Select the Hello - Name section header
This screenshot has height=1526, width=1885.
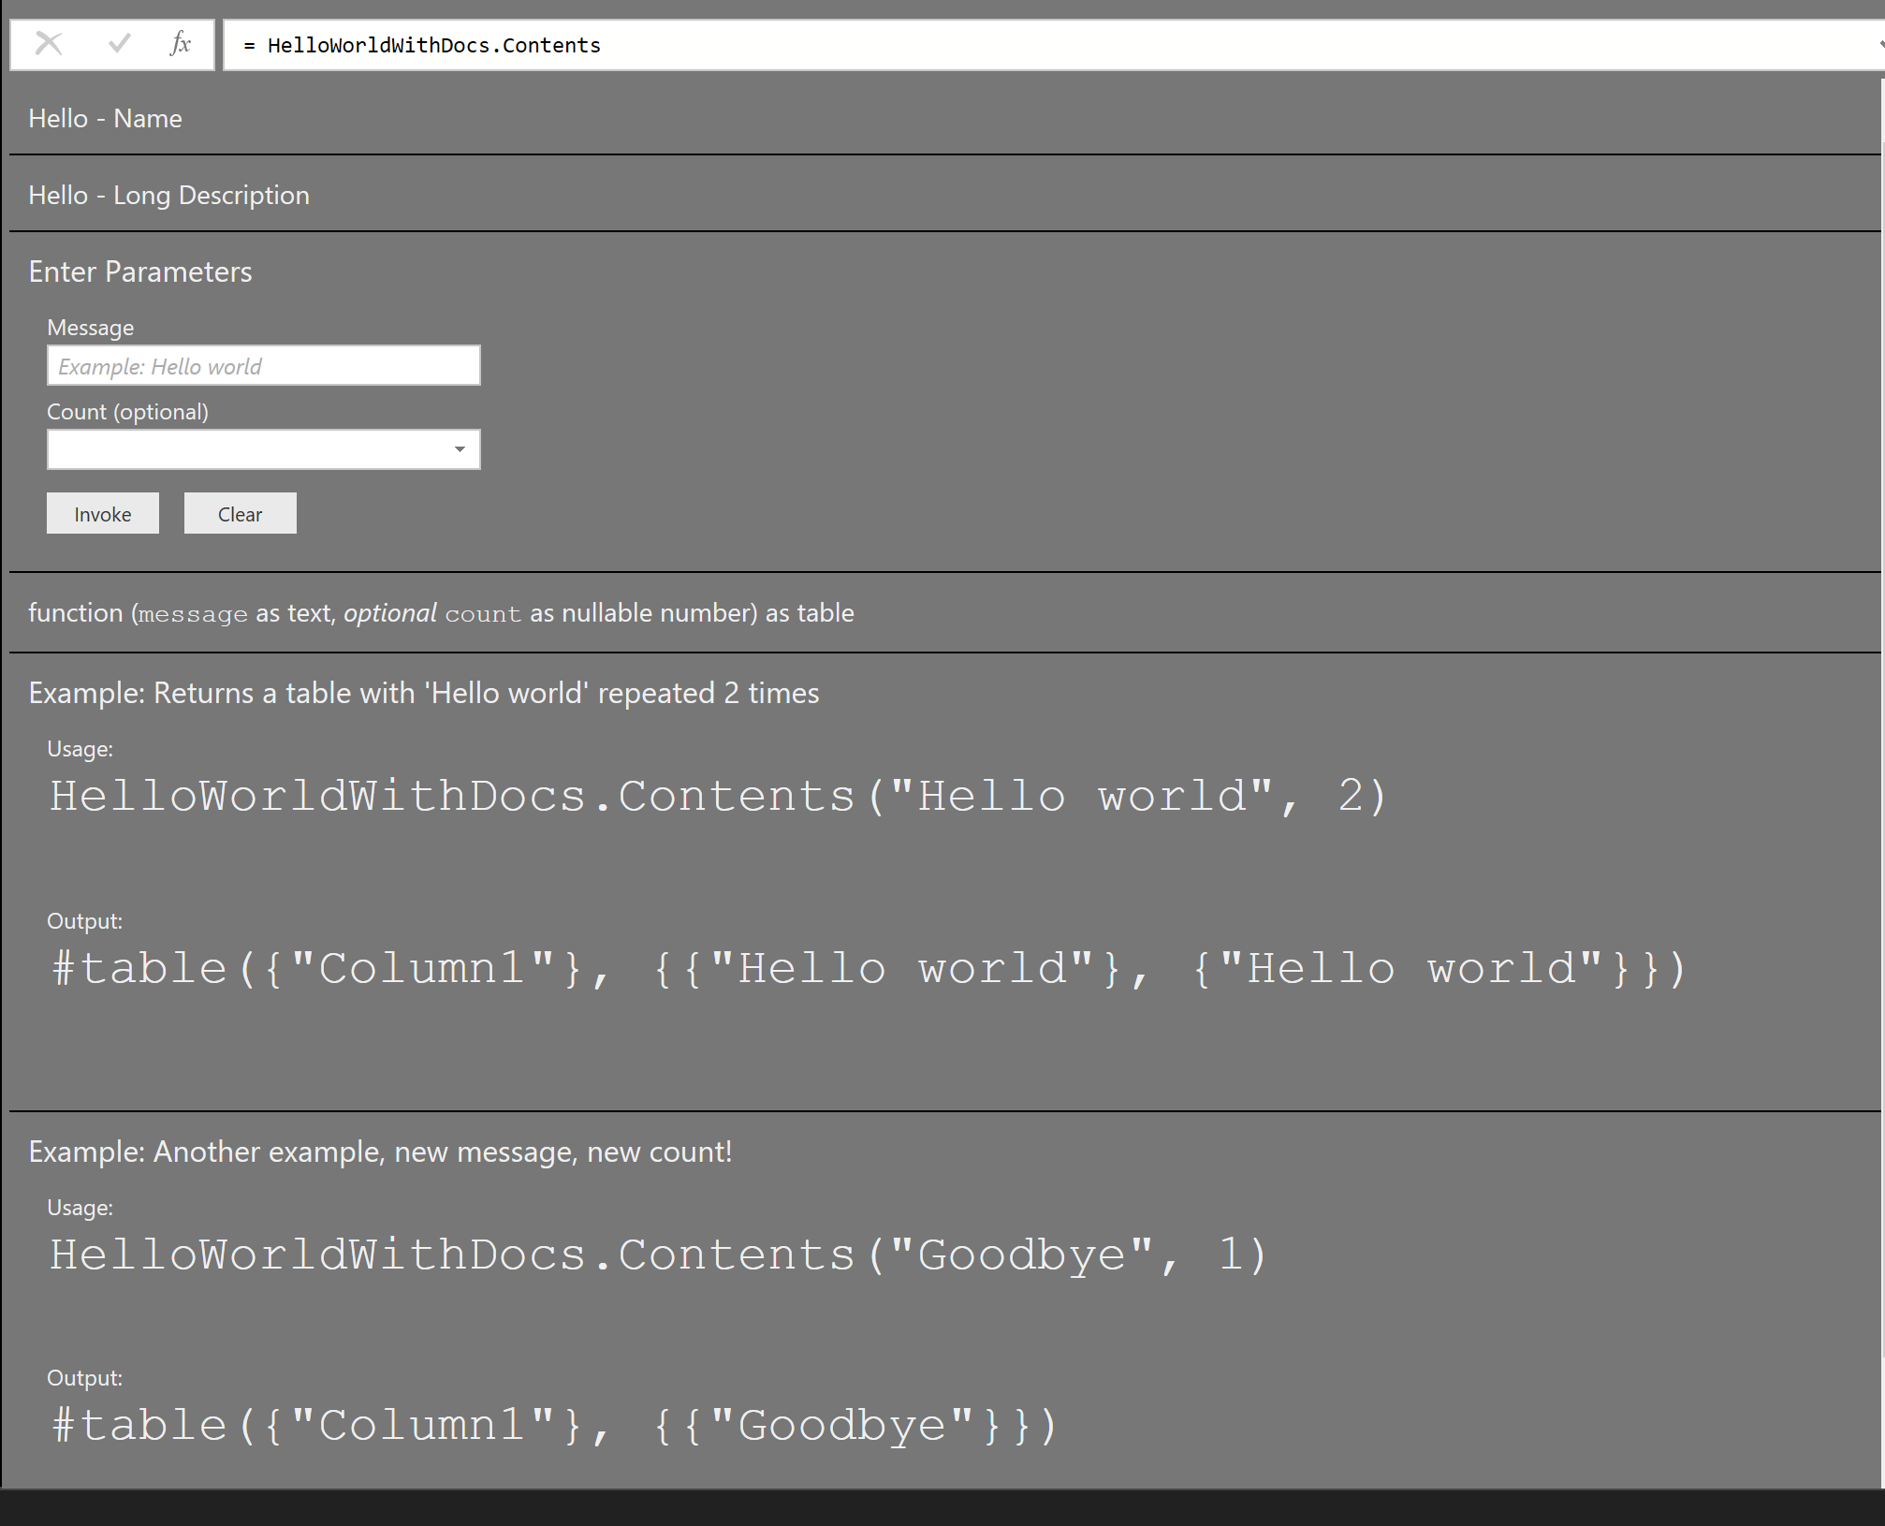coord(104,117)
